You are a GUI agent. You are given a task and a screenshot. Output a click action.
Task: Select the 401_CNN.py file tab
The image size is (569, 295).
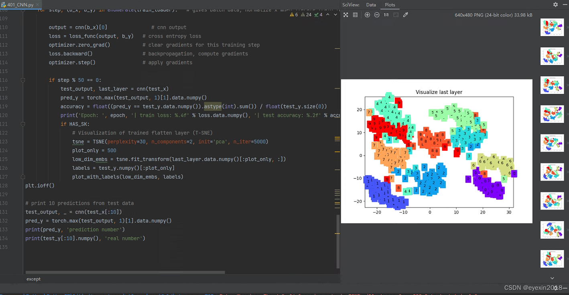(20, 5)
